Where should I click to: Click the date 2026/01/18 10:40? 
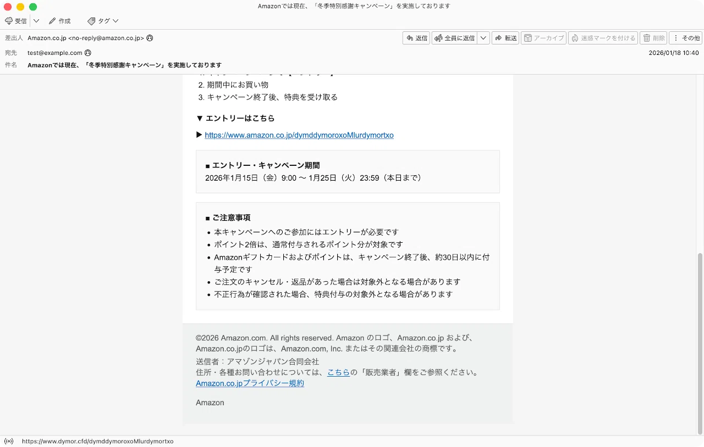pos(674,53)
